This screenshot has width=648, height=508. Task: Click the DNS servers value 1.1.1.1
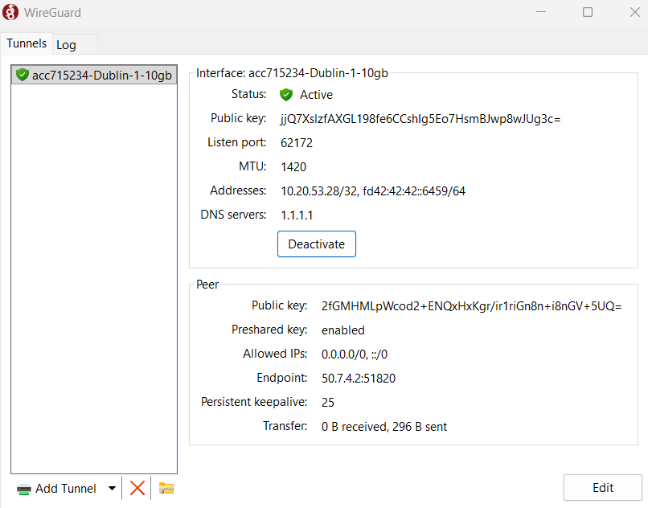297,215
